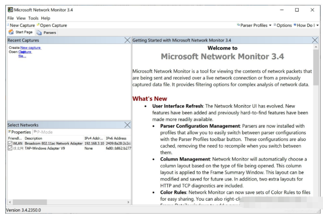Click the New capture link

coord(31,48)
